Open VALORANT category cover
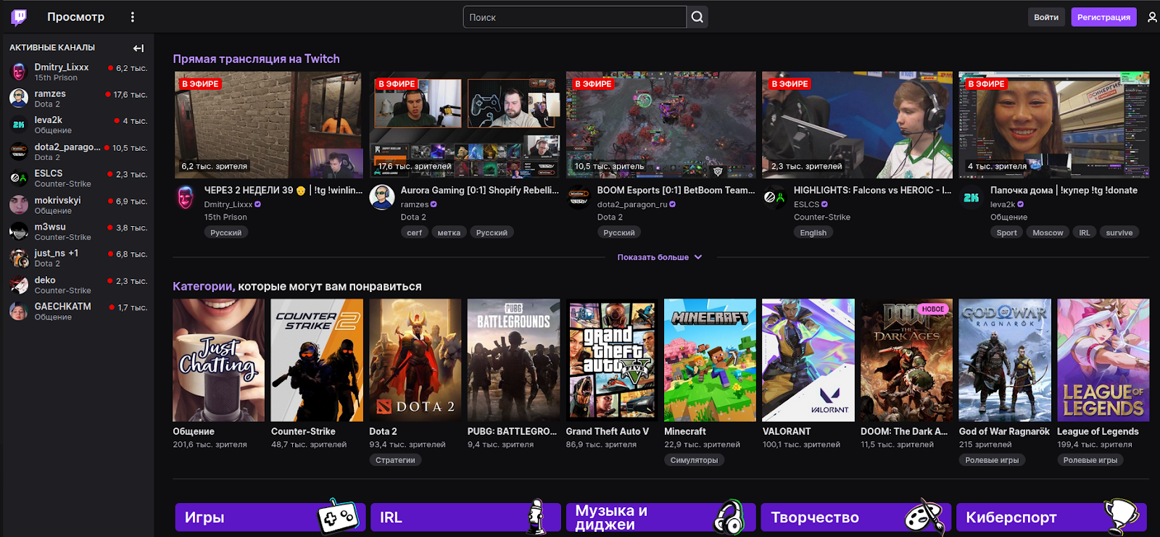 click(x=808, y=360)
